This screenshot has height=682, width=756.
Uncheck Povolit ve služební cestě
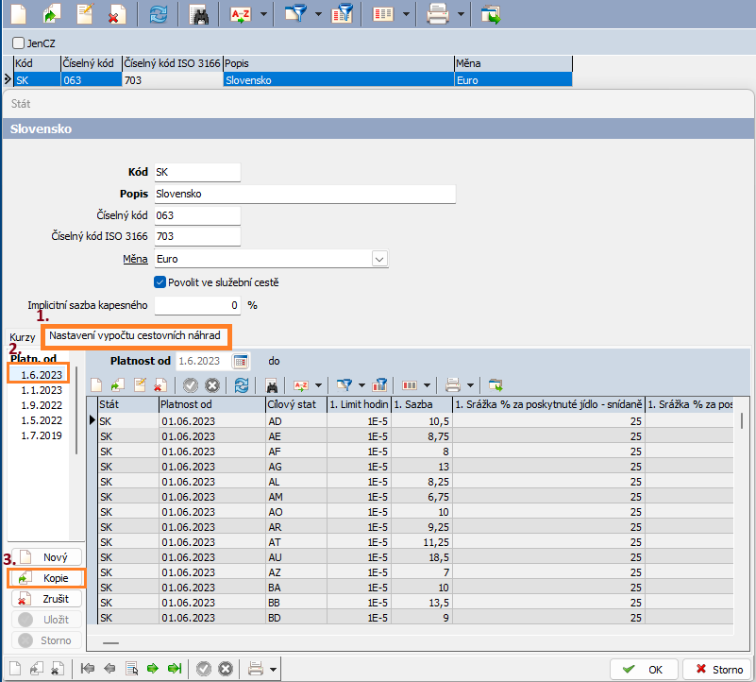pyautogui.click(x=160, y=282)
